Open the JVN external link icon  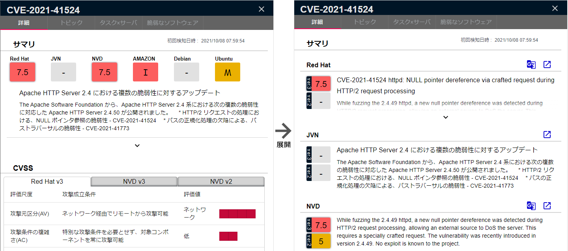pos(547,135)
